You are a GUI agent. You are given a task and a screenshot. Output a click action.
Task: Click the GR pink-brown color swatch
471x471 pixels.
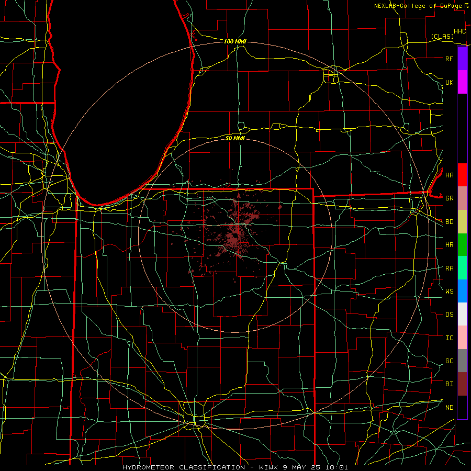462,198
